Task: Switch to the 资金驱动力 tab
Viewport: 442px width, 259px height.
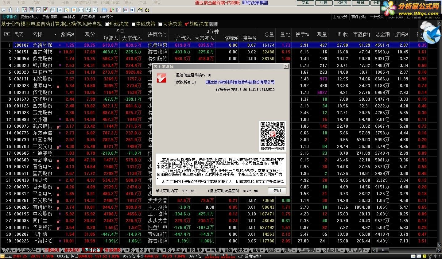Action: click(29, 17)
